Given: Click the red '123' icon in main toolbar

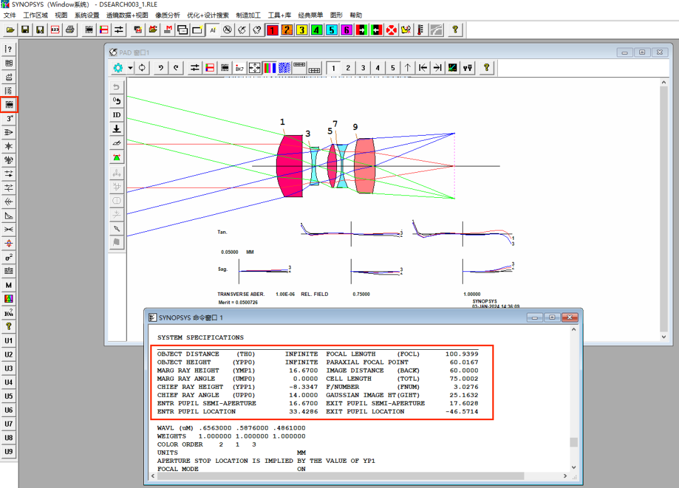Looking at the screenshot, I should 55,30.
